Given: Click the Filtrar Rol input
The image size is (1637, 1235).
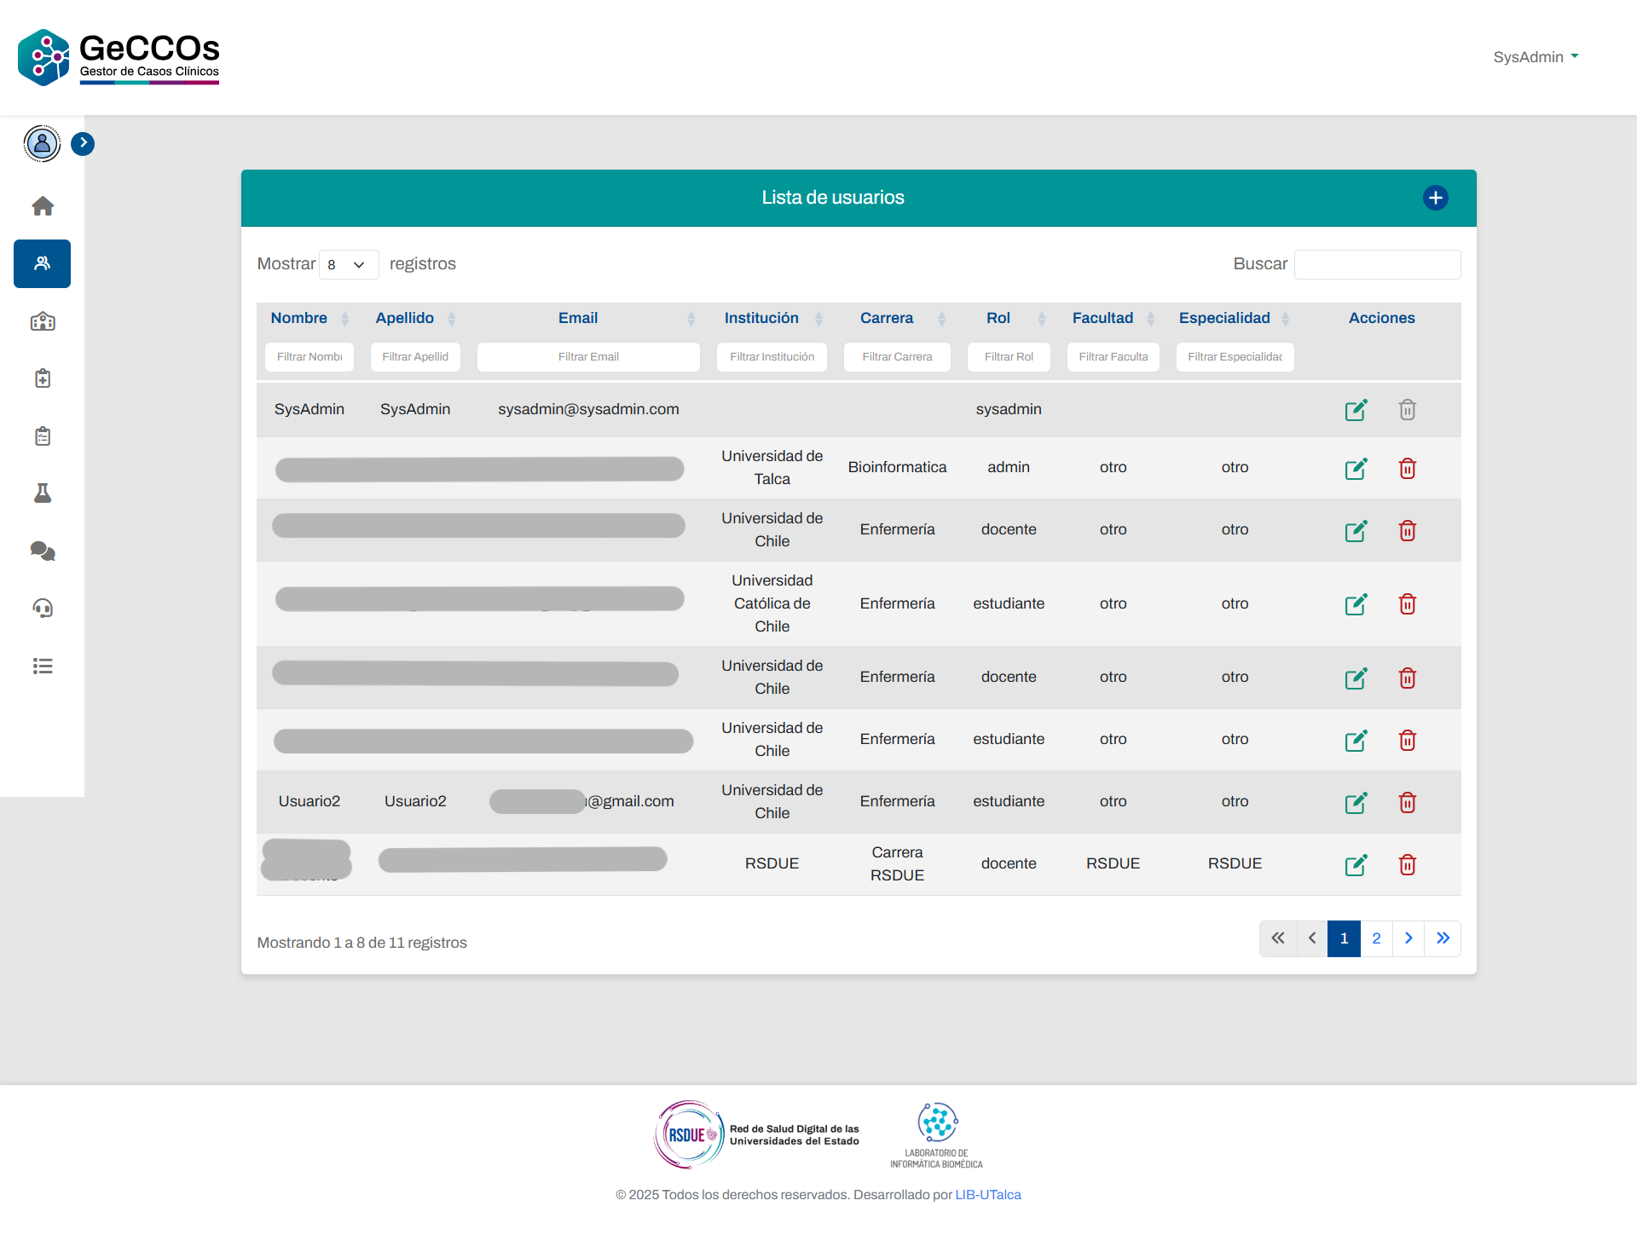Looking at the screenshot, I should click(x=1009, y=357).
